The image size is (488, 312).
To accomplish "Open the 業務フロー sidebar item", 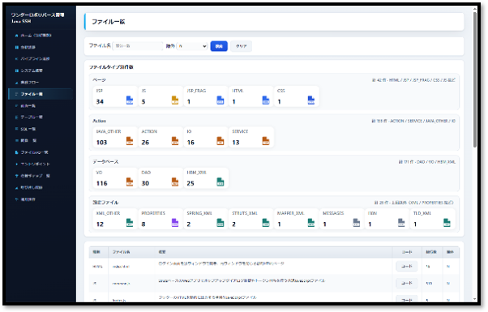I will (x=41, y=83).
